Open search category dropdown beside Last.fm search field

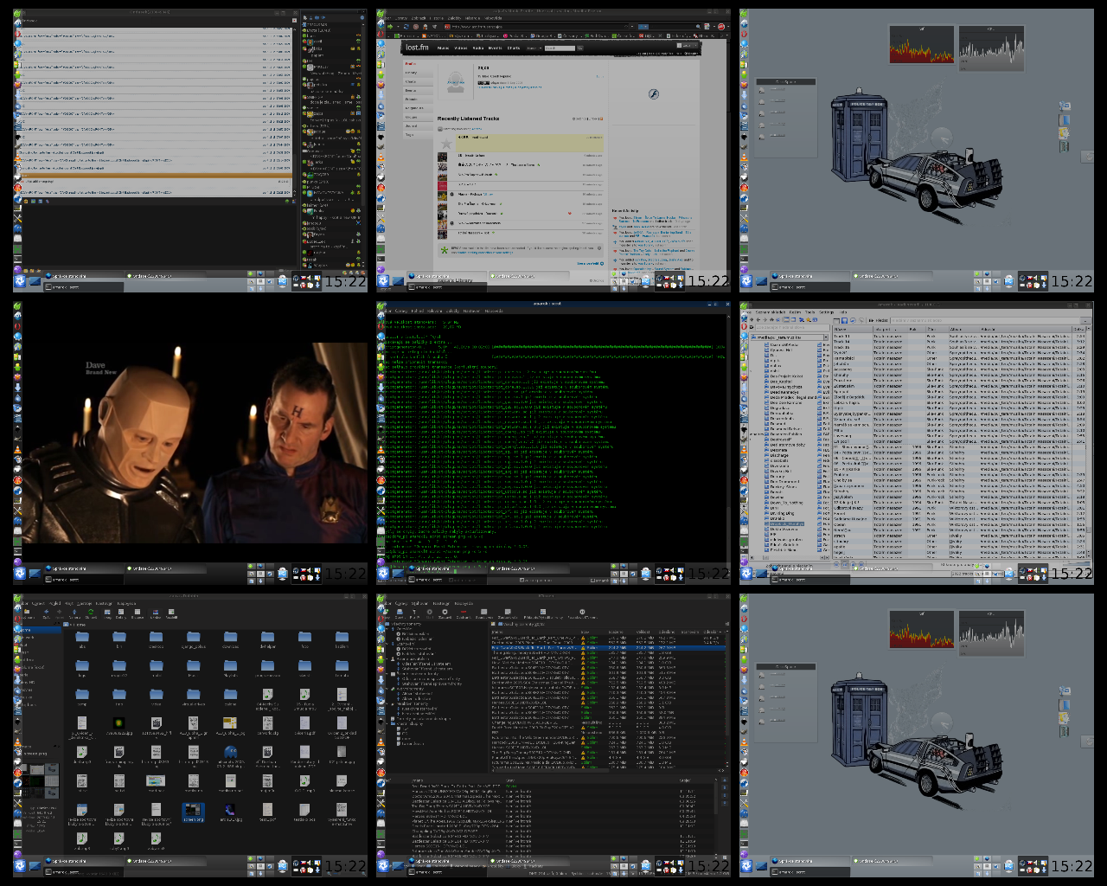(x=534, y=48)
